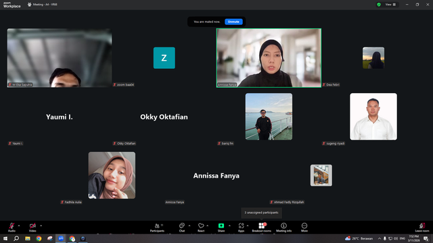Screen dimensions: 433x243
Task: Select Ahmad Fadly Rizqullah's profile picture
Action: pyautogui.click(x=321, y=175)
